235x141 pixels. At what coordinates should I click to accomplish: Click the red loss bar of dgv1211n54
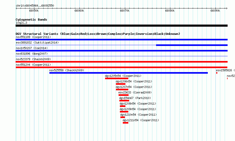126,123
